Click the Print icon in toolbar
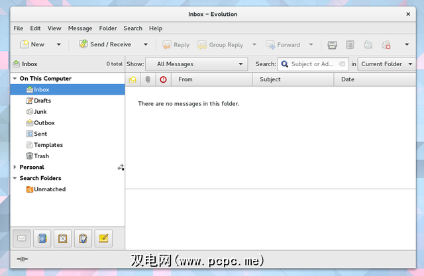 [332, 45]
